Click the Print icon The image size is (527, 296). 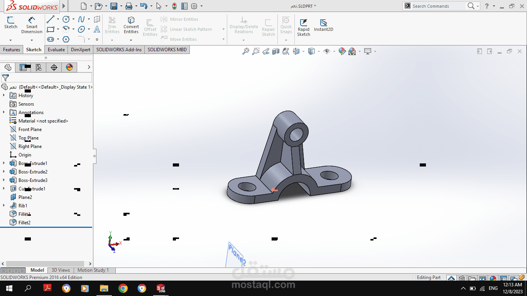point(129,6)
